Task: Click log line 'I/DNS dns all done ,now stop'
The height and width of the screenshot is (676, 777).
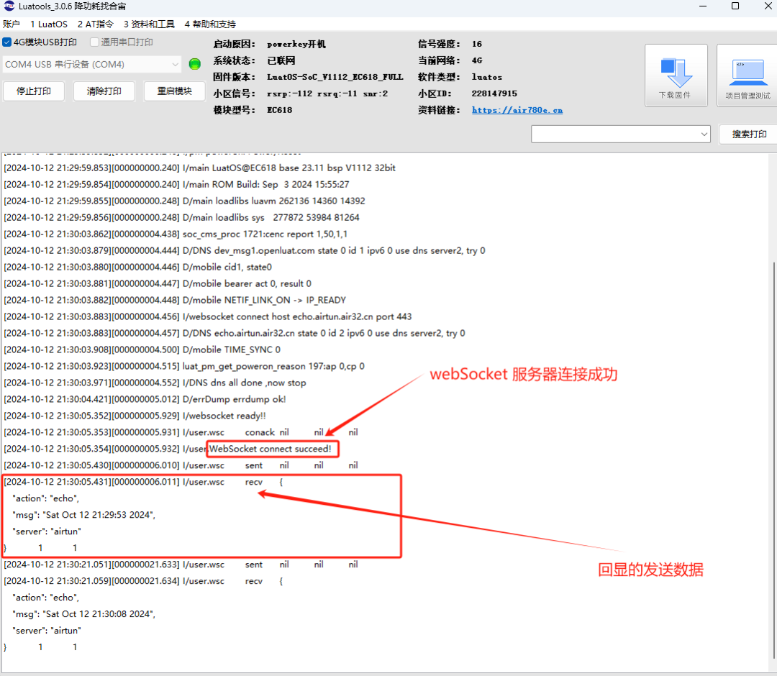Action: click(x=155, y=383)
